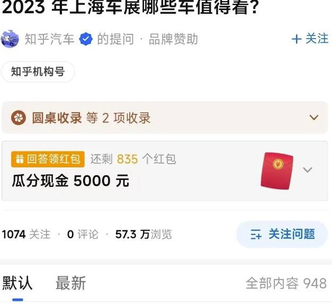Viewport: 332px width, 304px height.
Task: Tap the brown 圆桌 pinwheel icon
Action: (x=19, y=118)
